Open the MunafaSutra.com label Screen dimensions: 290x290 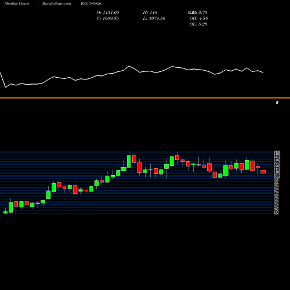(56, 3)
